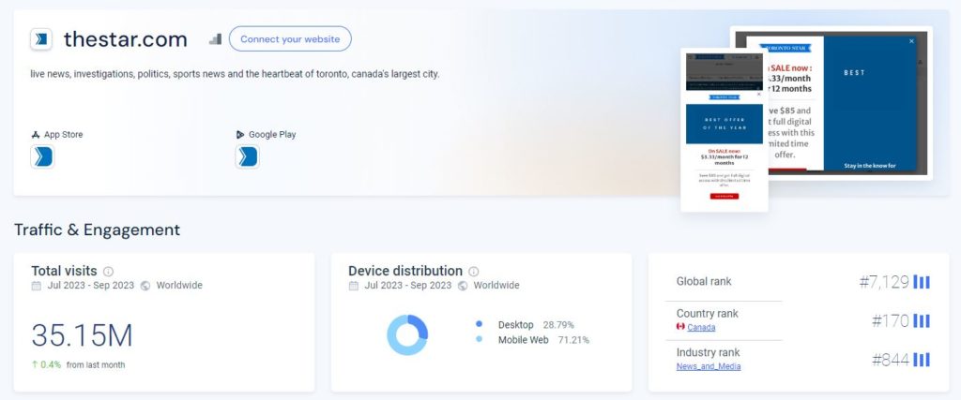Click the globe icon under Device distribution
The width and height of the screenshot is (961, 400).
pos(463,286)
